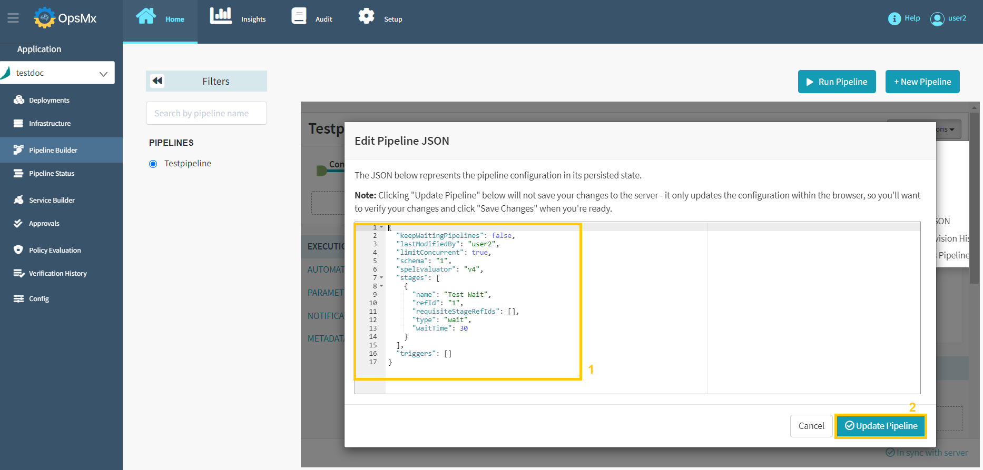Collapse JSON fold arrow on line 8
This screenshot has height=470, width=983.
[381, 286]
